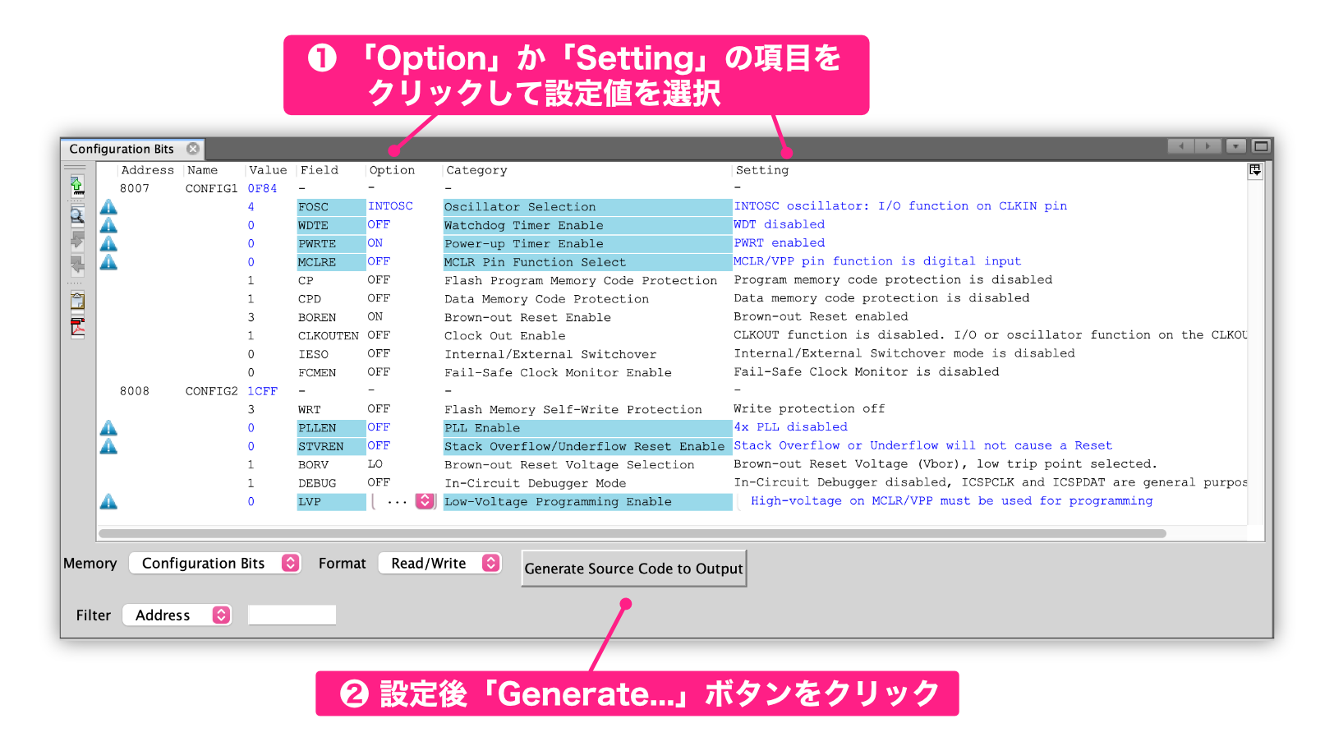Click the Field column header
This screenshot has width=1334, height=751.
click(x=320, y=170)
